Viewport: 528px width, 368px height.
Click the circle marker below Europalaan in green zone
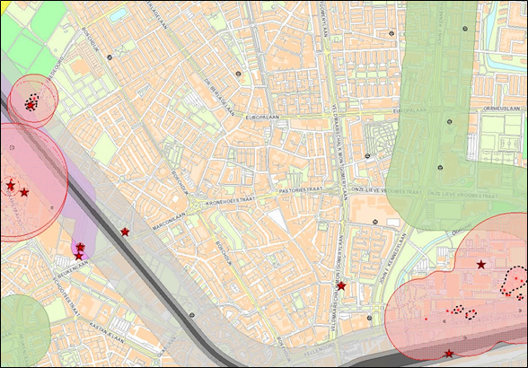click(449, 121)
